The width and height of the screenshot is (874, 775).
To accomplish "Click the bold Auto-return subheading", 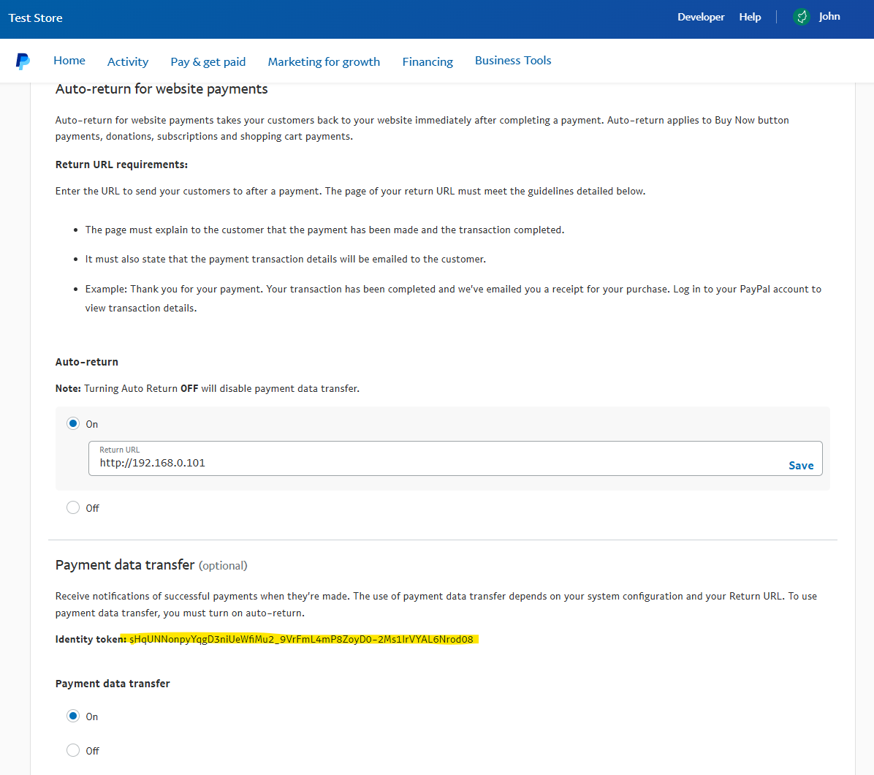I will pos(86,362).
